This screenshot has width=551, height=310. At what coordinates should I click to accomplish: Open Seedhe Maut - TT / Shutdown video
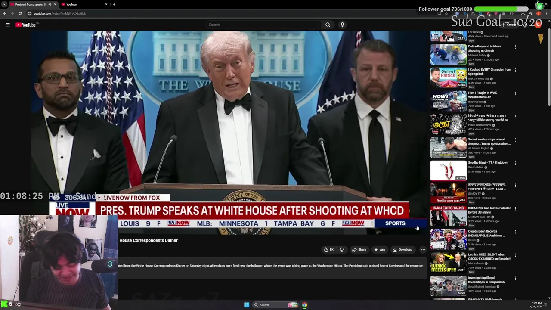click(x=488, y=163)
